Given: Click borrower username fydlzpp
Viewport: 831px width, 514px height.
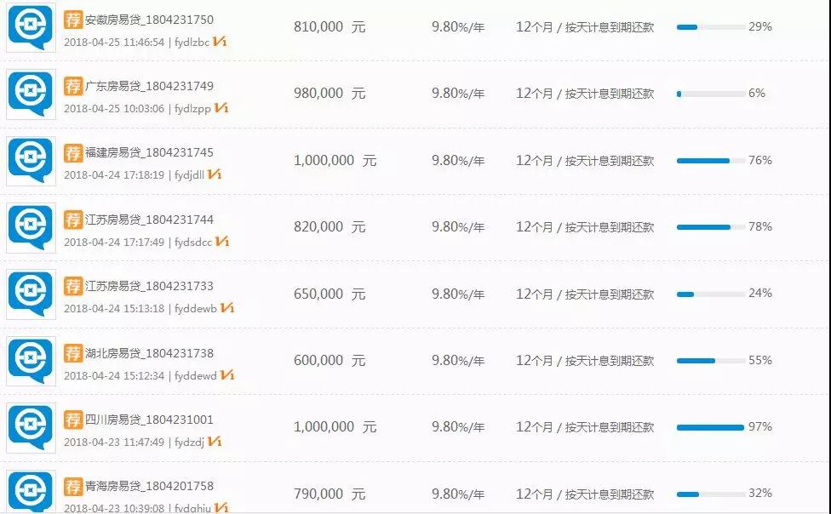Looking at the screenshot, I should pyautogui.click(x=192, y=109).
